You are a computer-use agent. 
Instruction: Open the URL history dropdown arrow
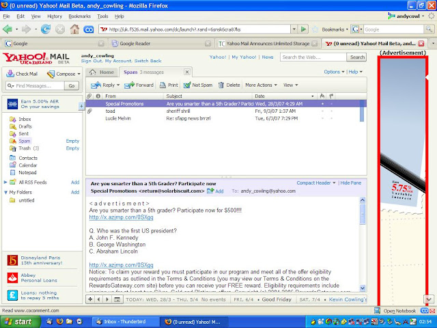click(x=294, y=29)
